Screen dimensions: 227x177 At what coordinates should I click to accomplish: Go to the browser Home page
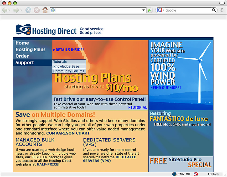tap(45, 10)
